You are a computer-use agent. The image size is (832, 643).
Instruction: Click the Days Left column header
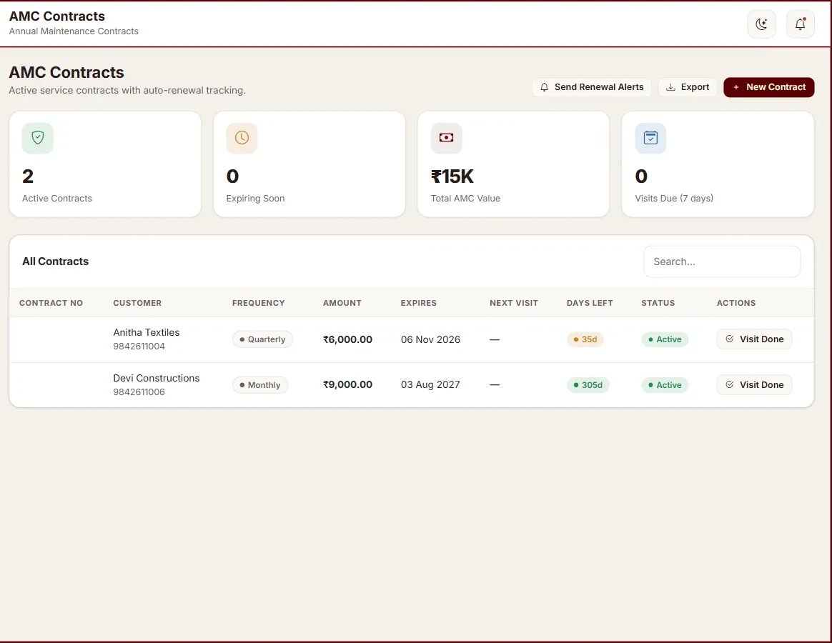click(590, 303)
